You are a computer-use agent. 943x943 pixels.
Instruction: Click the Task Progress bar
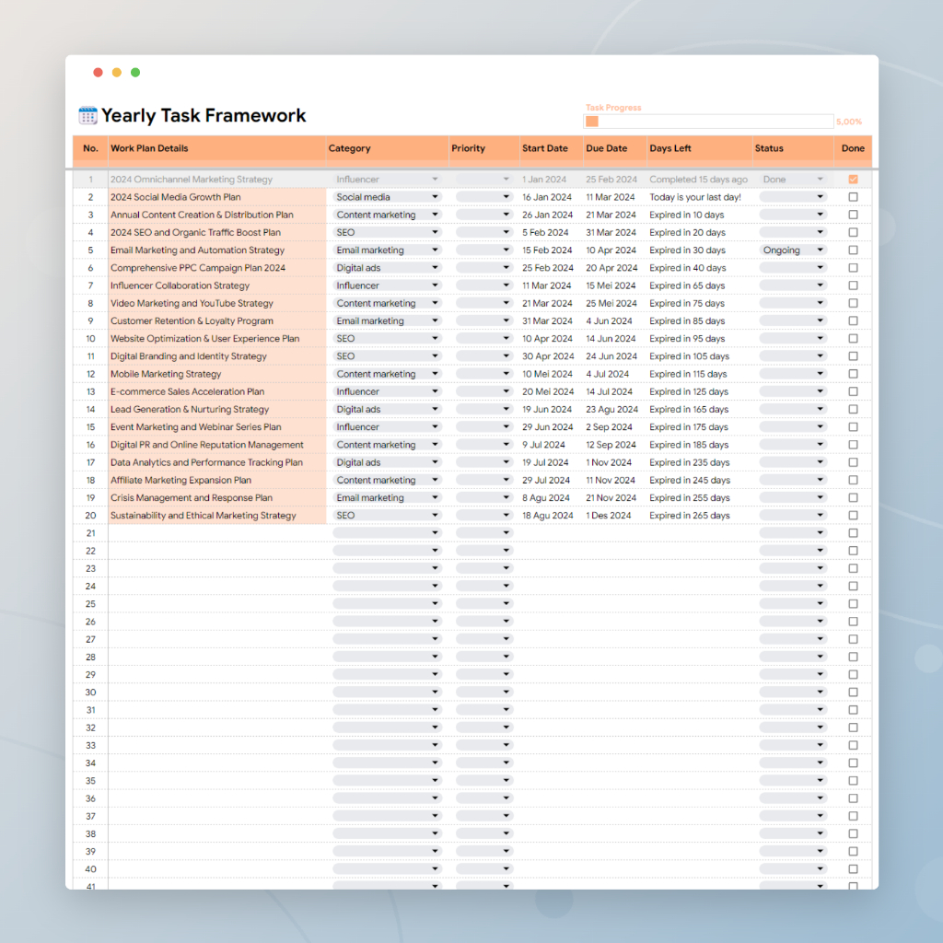tap(708, 122)
